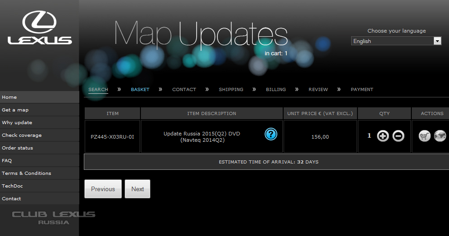Open Check coverage page
Screen dimensions: 449x236
point(39,135)
